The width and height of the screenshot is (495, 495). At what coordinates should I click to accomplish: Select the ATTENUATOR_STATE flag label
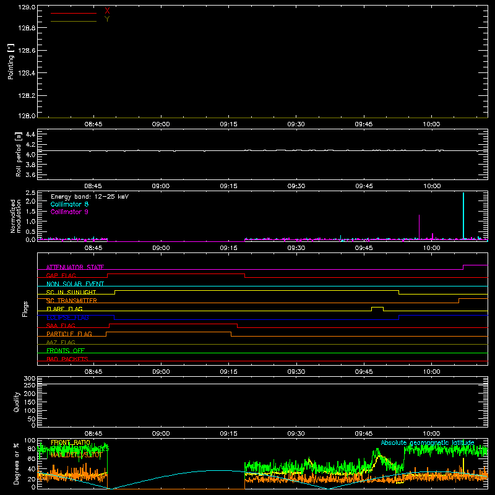75,267
